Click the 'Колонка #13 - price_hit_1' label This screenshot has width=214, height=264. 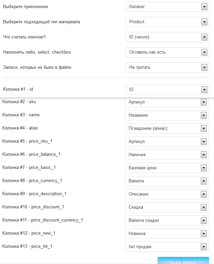coord(27,246)
